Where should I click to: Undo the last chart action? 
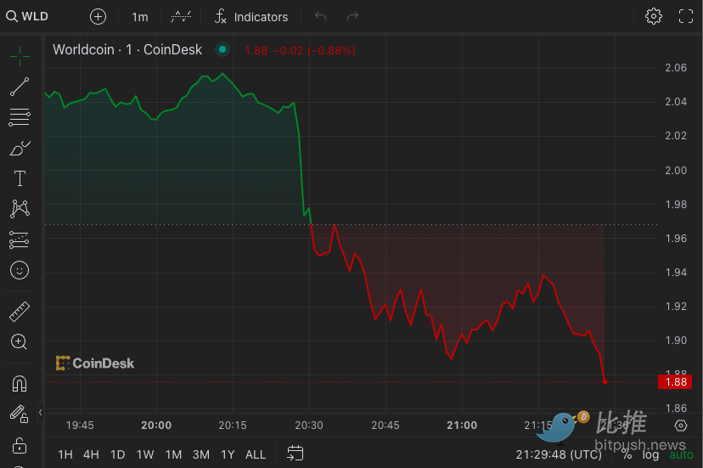(x=320, y=17)
